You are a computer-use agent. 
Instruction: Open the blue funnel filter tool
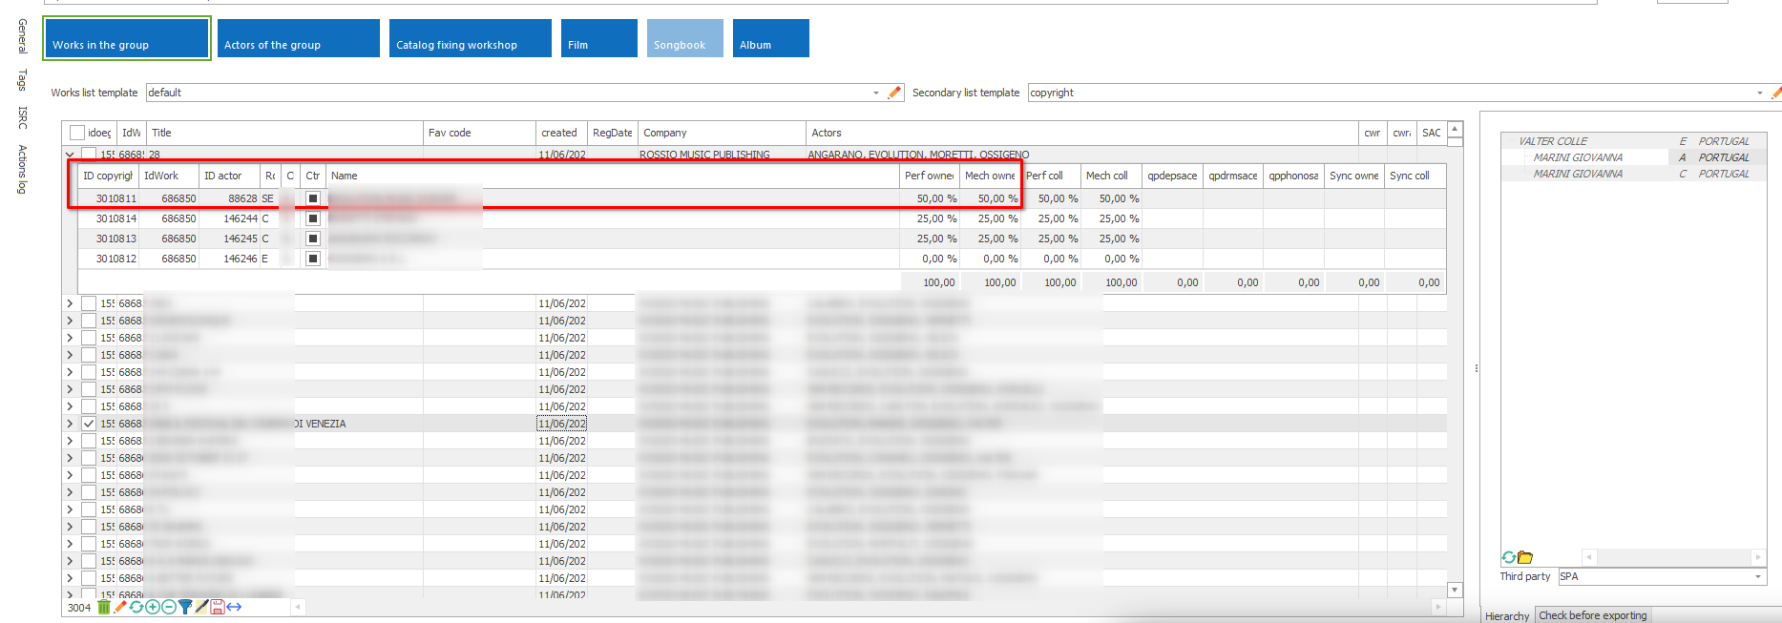(185, 607)
